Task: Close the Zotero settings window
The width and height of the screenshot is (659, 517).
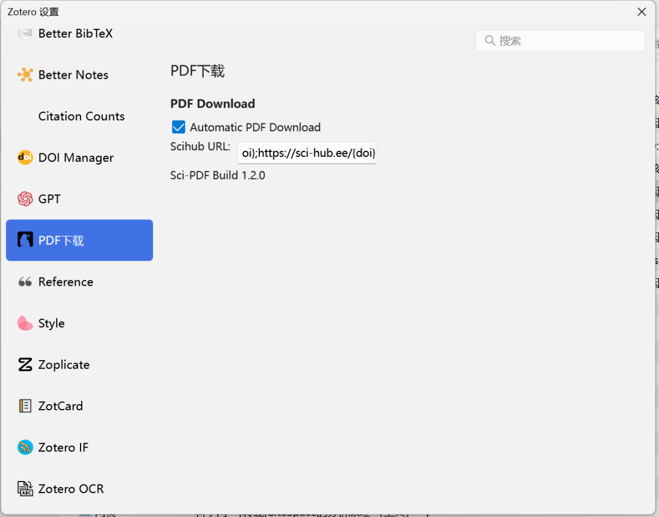Action: (642, 12)
